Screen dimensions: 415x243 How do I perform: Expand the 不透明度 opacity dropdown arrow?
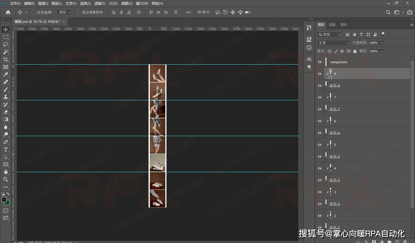pyautogui.click(x=382, y=43)
